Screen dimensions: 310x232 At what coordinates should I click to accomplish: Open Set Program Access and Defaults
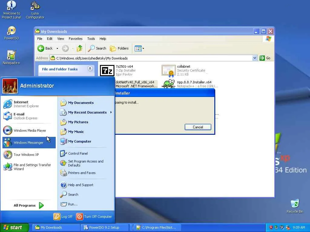click(x=86, y=163)
